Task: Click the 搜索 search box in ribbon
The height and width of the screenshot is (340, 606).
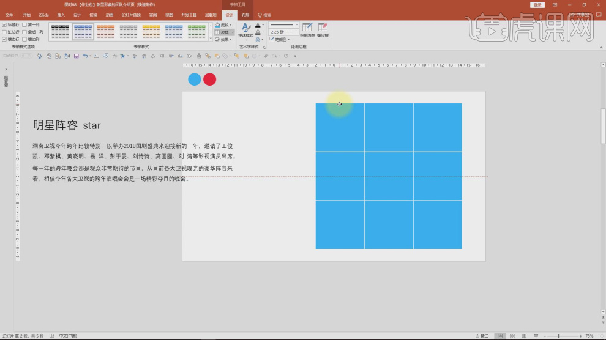Action: tap(264, 15)
